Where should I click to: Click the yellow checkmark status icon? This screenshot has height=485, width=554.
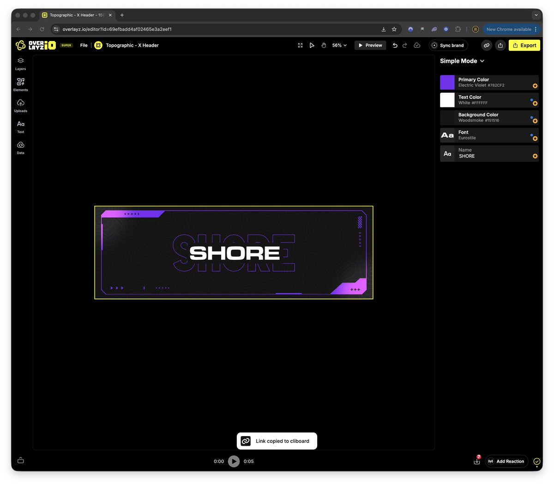(x=536, y=461)
